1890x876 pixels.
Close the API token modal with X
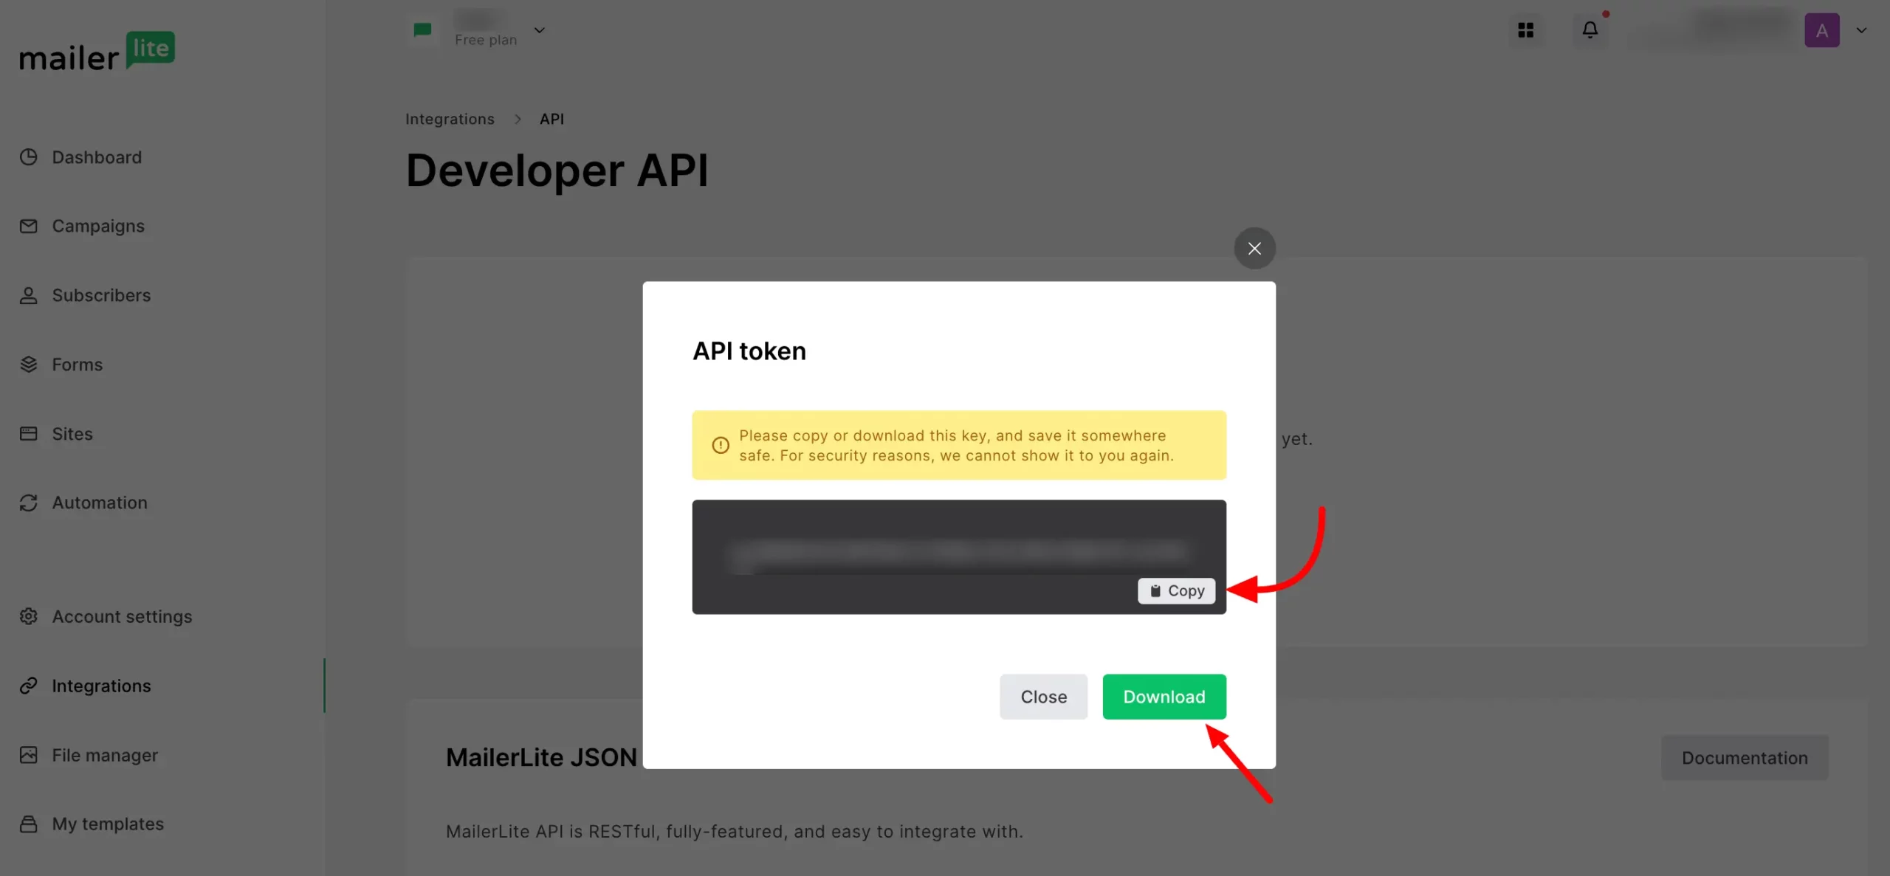[1254, 249]
